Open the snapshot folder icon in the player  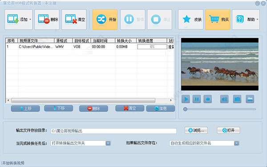250,99
